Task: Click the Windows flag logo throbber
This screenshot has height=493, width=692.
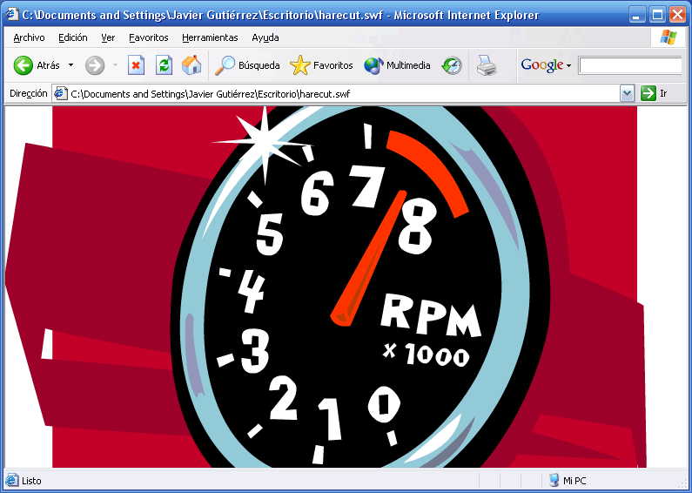Action: [668, 37]
